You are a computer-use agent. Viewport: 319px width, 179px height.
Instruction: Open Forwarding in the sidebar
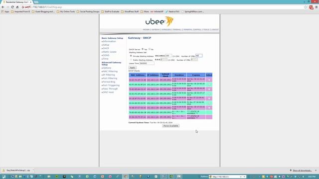pyautogui.click(x=109, y=82)
